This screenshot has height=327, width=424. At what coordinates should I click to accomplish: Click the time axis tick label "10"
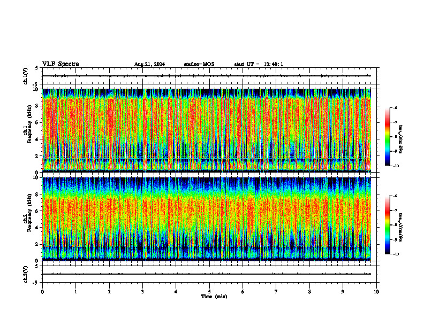(376, 292)
